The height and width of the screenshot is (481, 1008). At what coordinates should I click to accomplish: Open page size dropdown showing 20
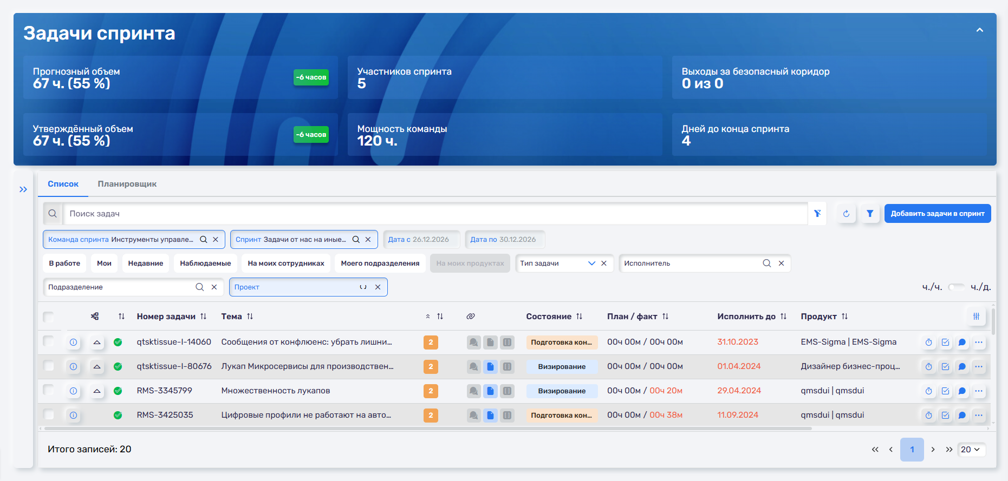tap(971, 450)
